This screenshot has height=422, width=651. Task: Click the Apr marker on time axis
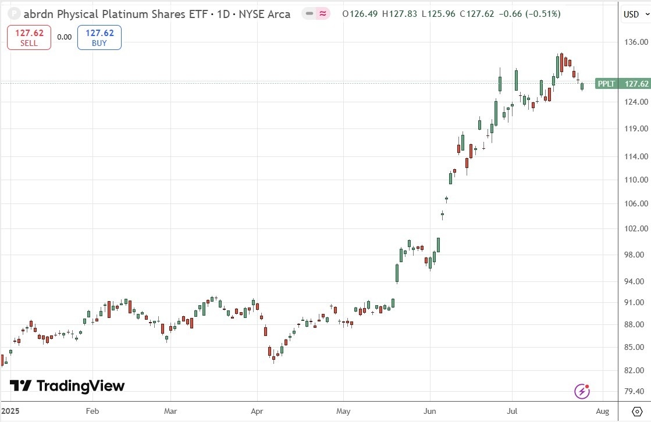[x=257, y=412]
